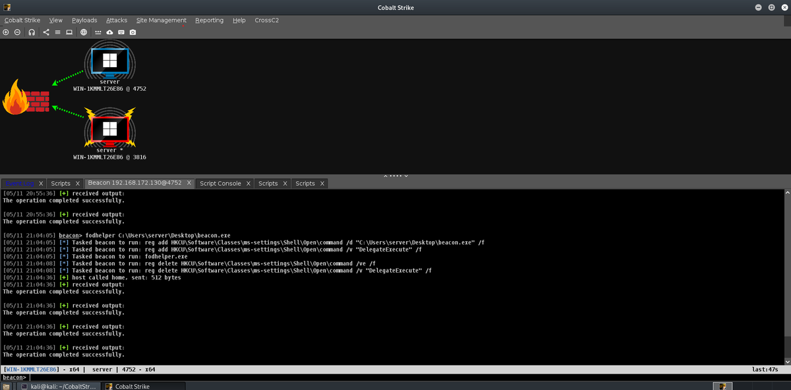Image resolution: width=791 pixels, height=390 pixels.
Task: Switch to Pivot Graph view icon
Action: click(46, 32)
